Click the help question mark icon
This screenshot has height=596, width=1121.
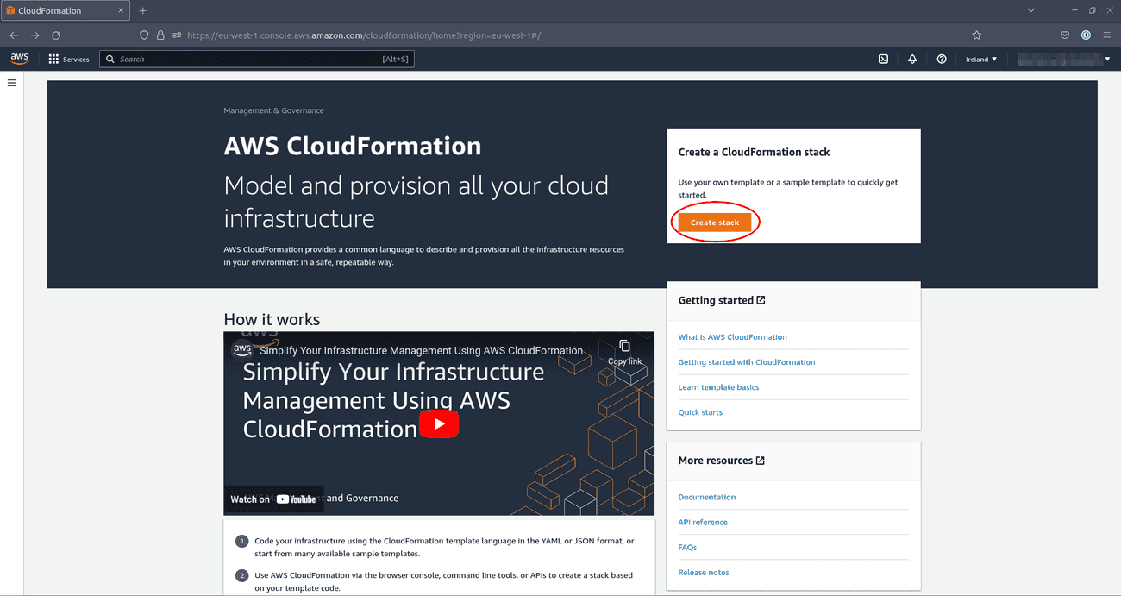[941, 59]
